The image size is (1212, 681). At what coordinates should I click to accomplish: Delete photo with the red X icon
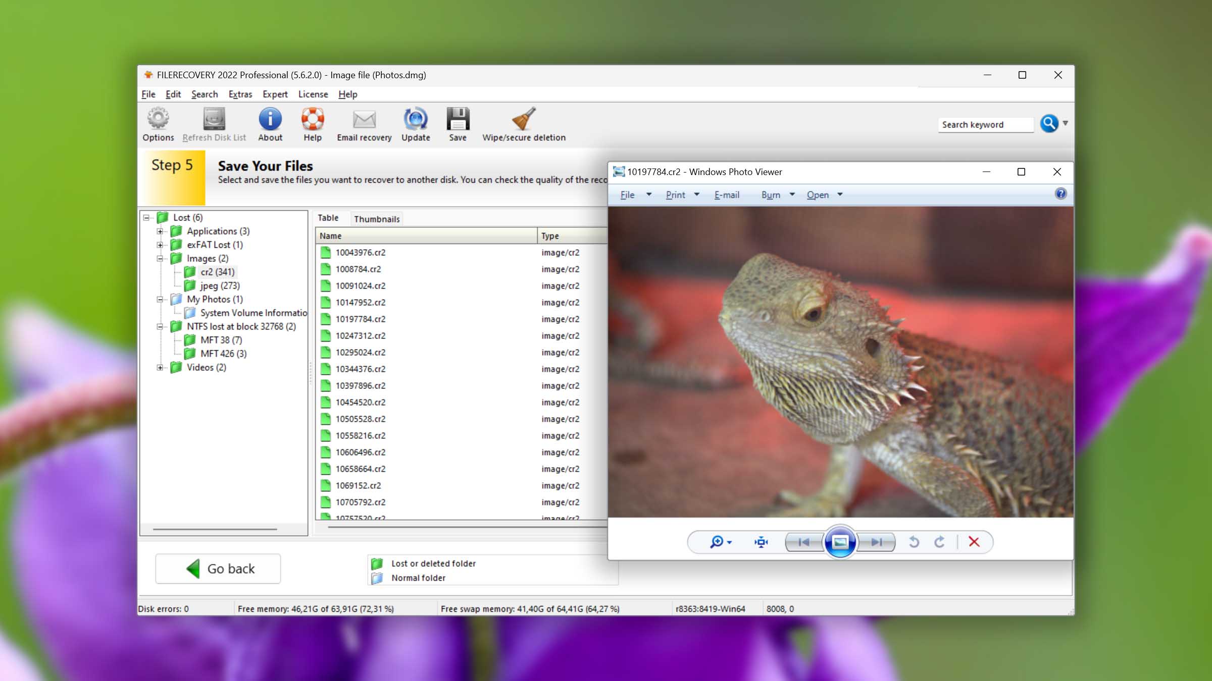(974, 542)
